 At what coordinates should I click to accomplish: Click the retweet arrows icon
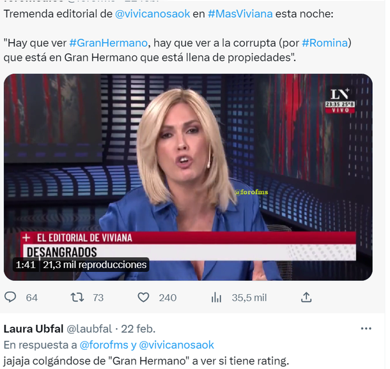tap(77, 297)
